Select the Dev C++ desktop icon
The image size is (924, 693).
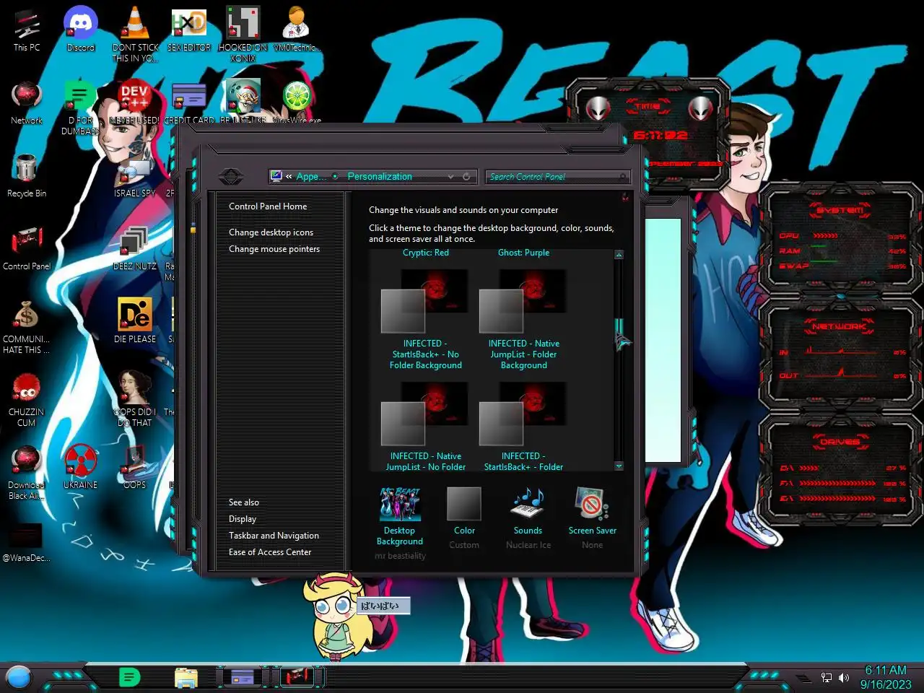135,103
